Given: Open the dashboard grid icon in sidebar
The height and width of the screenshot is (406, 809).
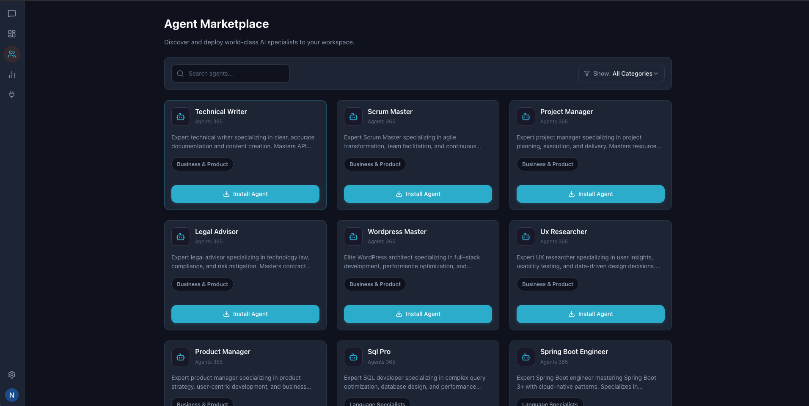Looking at the screenshot, I should click(12, 34).
